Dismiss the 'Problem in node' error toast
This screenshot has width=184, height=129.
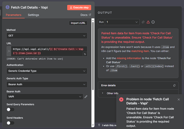(x=179, y=99)
